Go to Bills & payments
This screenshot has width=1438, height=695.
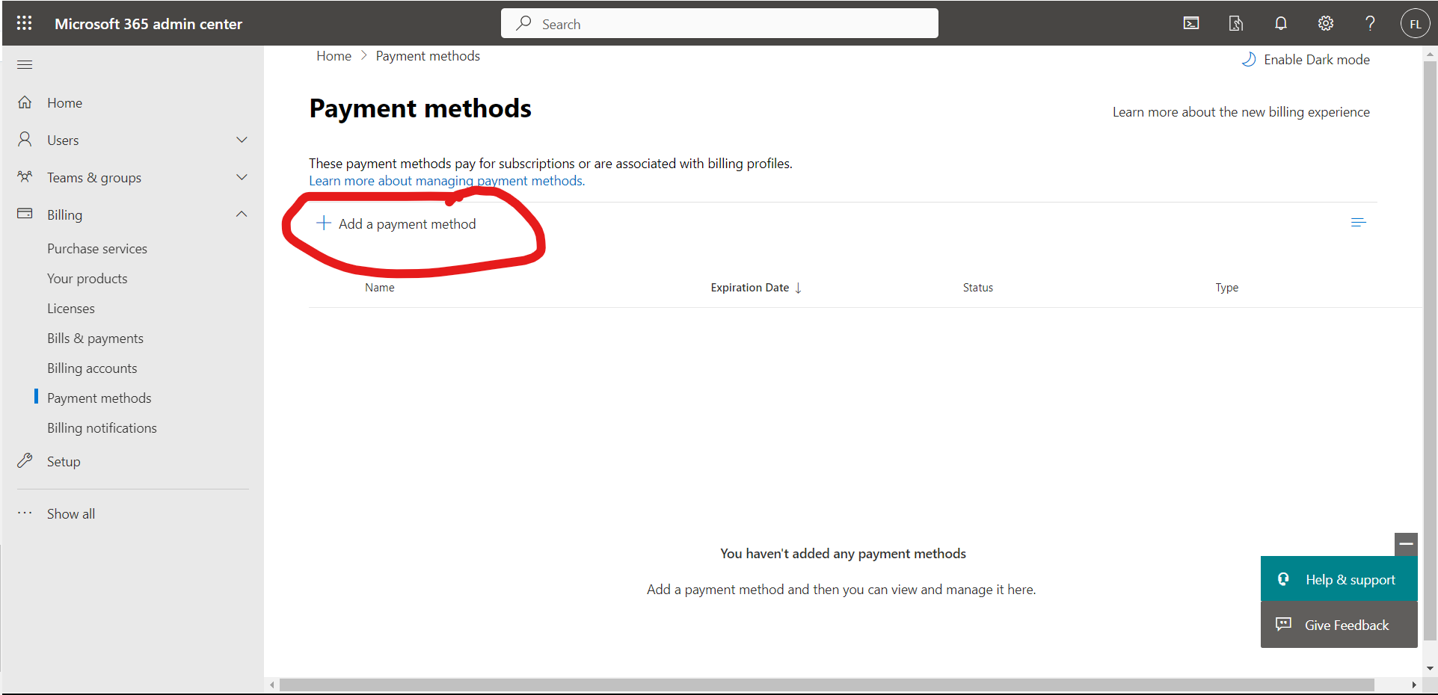click(95, 339)
